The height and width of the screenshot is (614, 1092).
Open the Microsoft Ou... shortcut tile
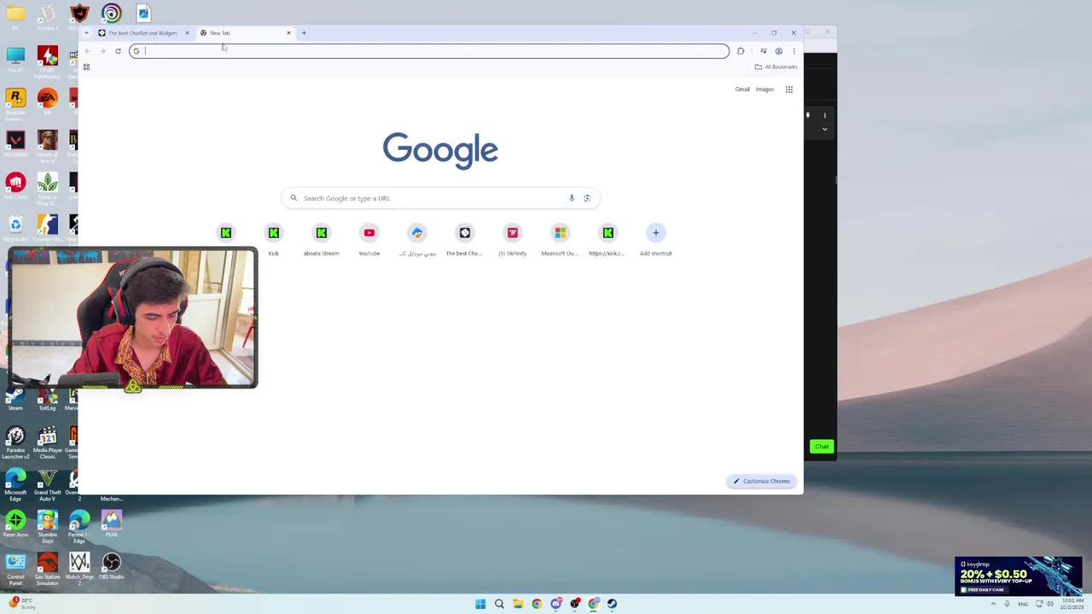pyautogui.click(x=560, y=240)
